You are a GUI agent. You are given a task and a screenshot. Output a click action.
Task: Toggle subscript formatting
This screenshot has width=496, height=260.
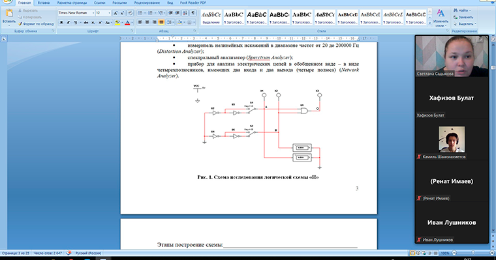pyautogui.click(x=93, y=22)
